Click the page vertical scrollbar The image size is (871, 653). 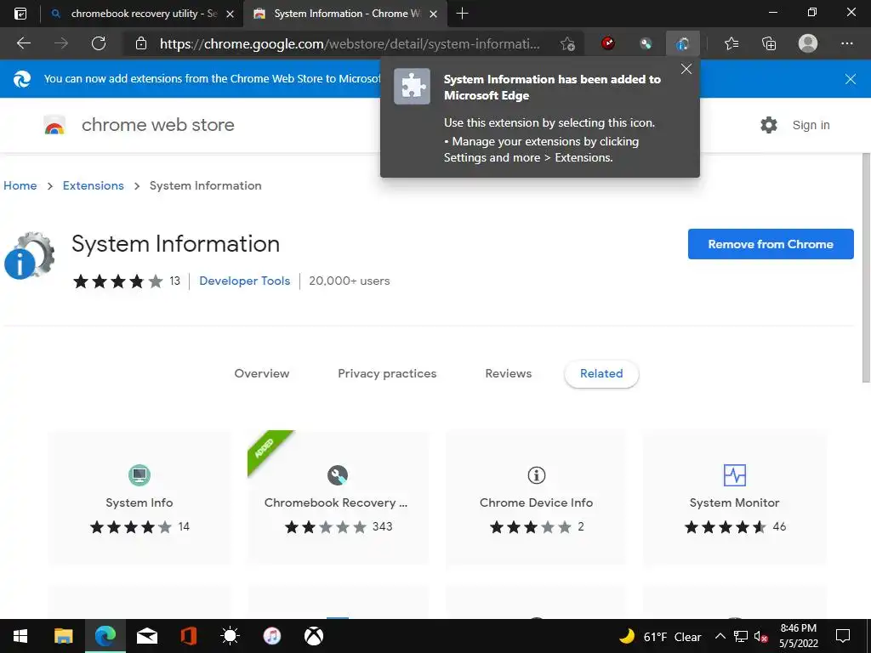[865, 269]
